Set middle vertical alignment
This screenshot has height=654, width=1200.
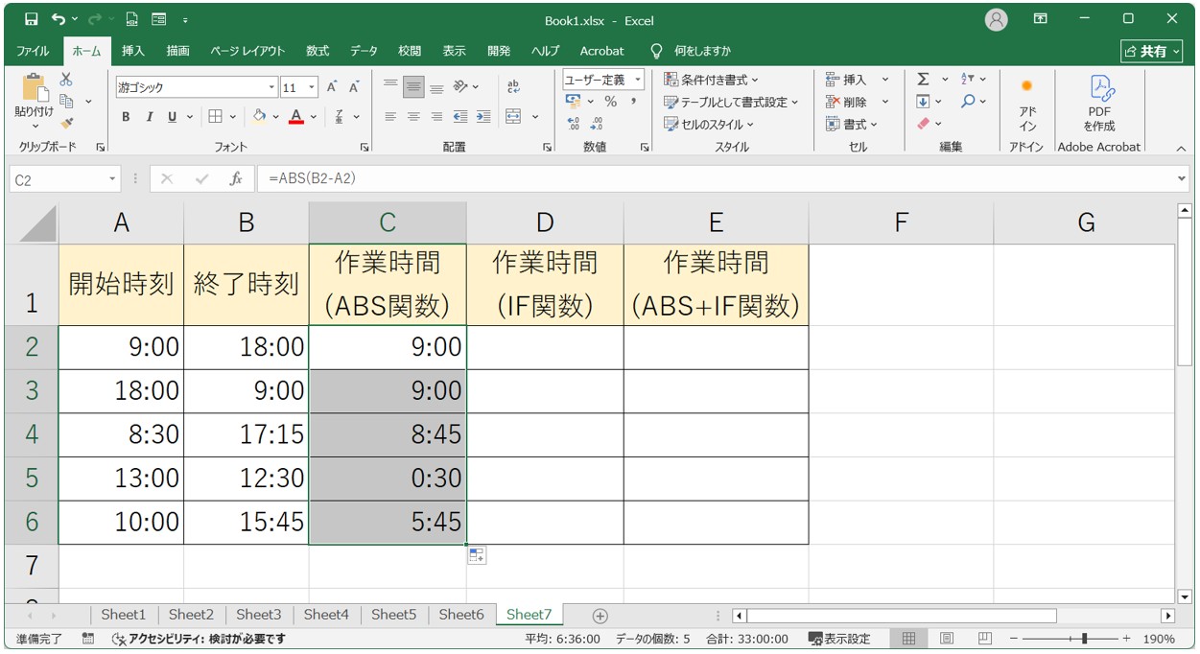pos(413,87)
